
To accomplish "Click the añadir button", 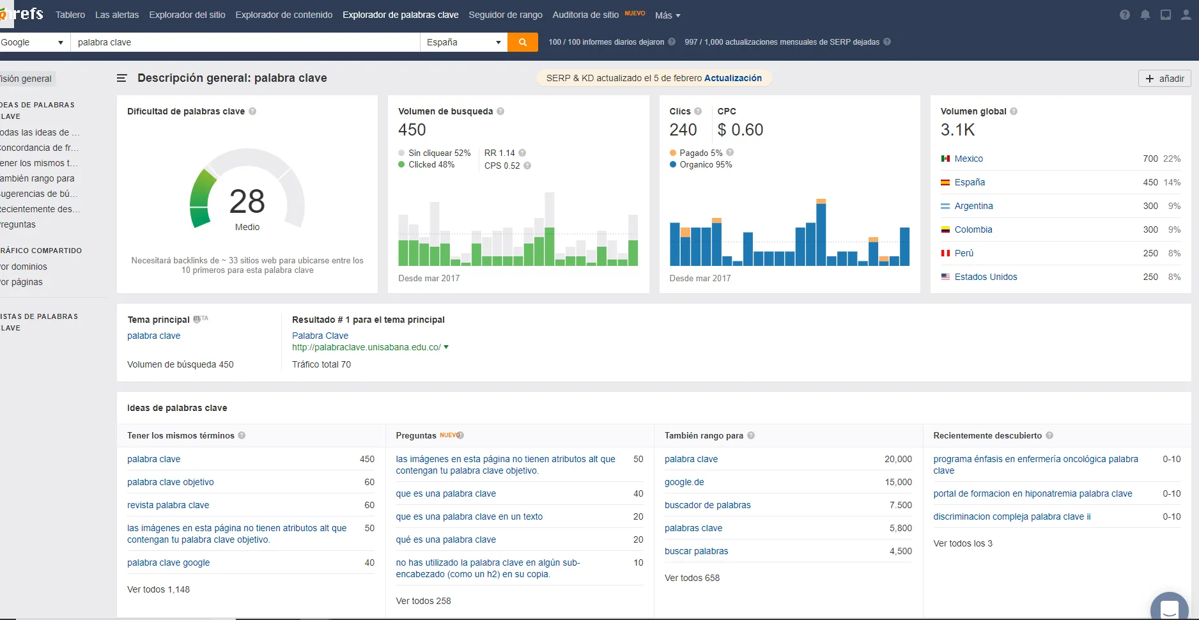I will pos(1164,78).
